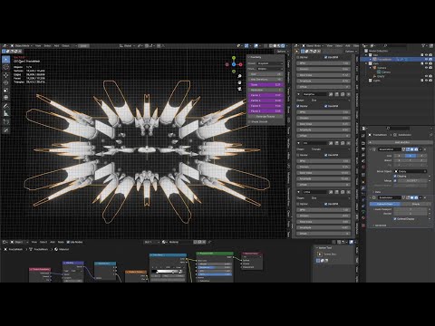This screenshot has height=326, width=435.
Task: Collapse the Fractality panel header
Action: (x=256, y=57)
